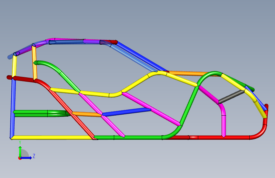Click the green Y axis arrow of the triad
Screen dimensions: 275x178
click(20, 152)
